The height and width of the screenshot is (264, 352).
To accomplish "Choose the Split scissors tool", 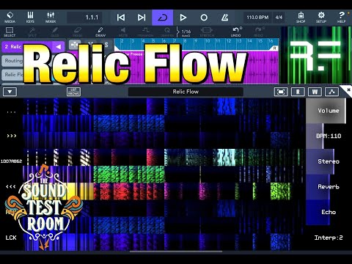I will pyautogui.click(x=32, y=32).
